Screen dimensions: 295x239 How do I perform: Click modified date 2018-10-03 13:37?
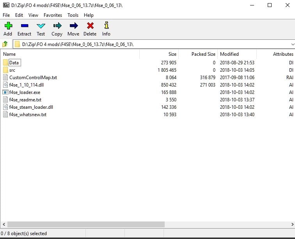coord(237,100)
